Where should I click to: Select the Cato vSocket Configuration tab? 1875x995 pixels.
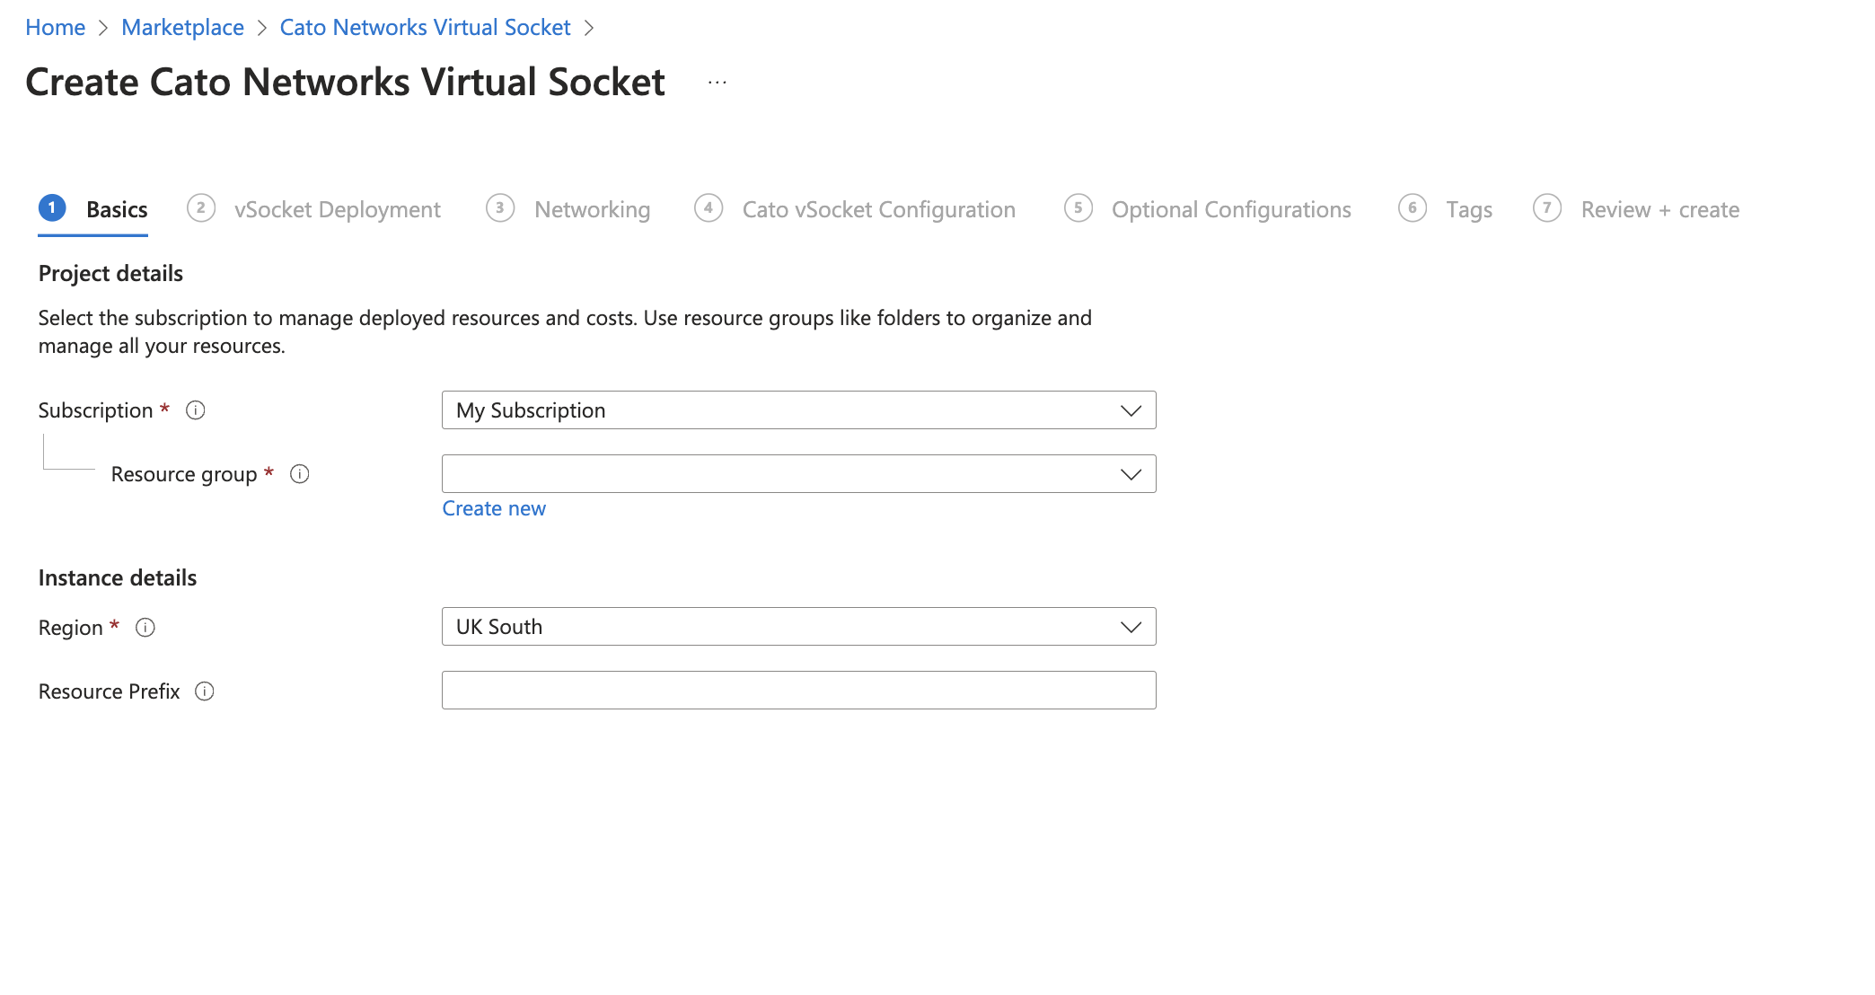878,209
